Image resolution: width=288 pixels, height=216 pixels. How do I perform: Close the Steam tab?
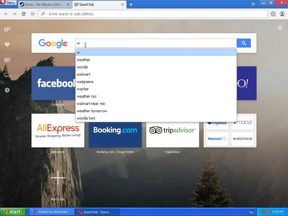point(68,4)
